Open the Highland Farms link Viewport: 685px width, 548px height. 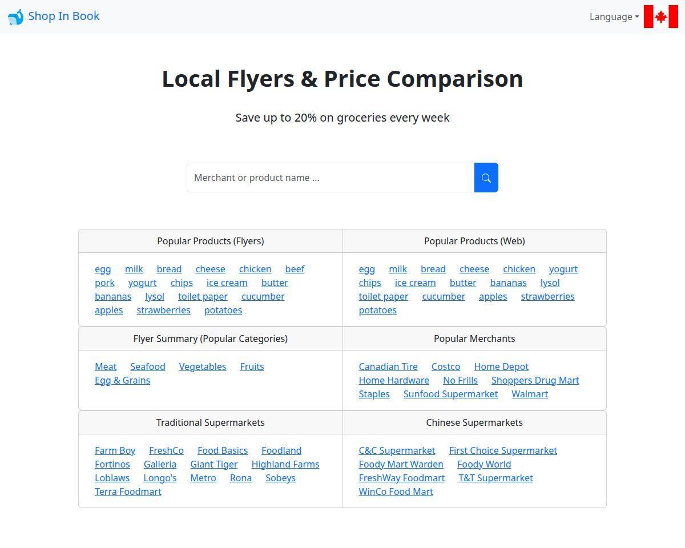pos(285,464)
